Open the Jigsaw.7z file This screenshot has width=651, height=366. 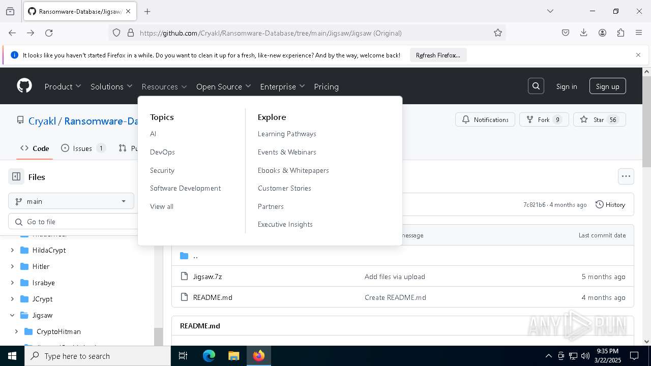point(208,277)
